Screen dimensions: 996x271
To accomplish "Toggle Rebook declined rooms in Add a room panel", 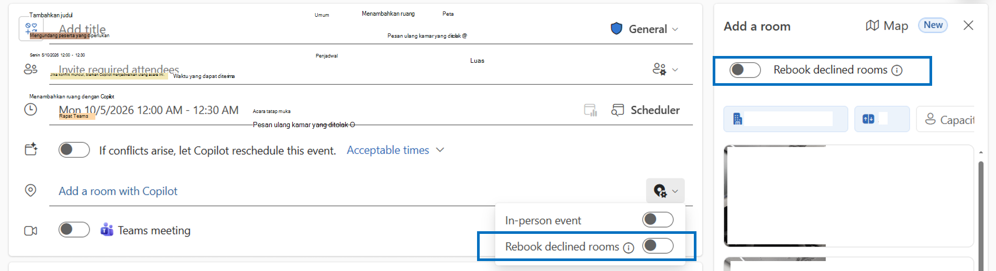I will pos(745,70).
